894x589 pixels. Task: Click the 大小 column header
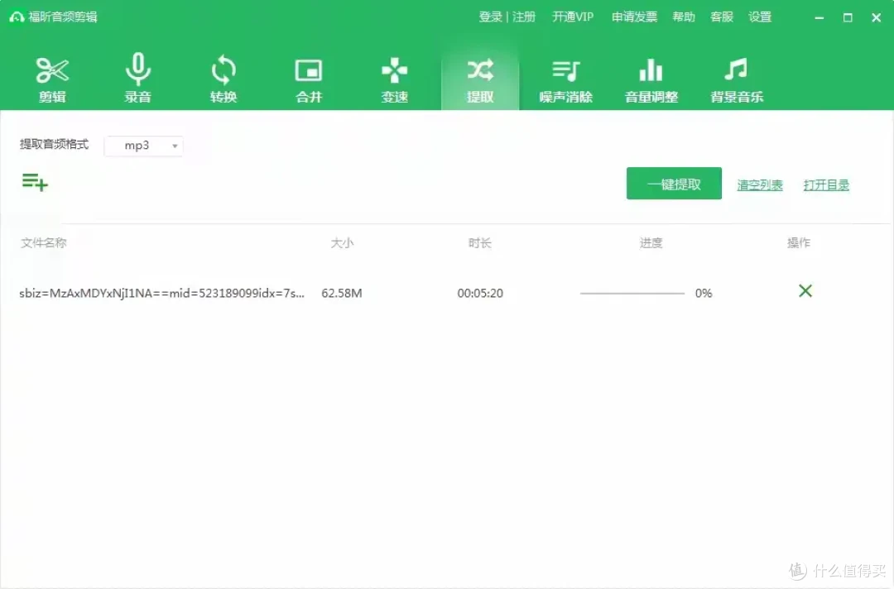click(x=342, y=243)
